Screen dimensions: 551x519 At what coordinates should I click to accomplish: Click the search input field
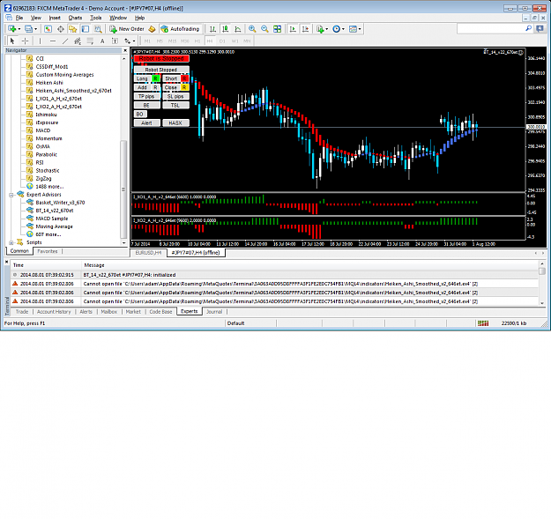coord(490,29)
